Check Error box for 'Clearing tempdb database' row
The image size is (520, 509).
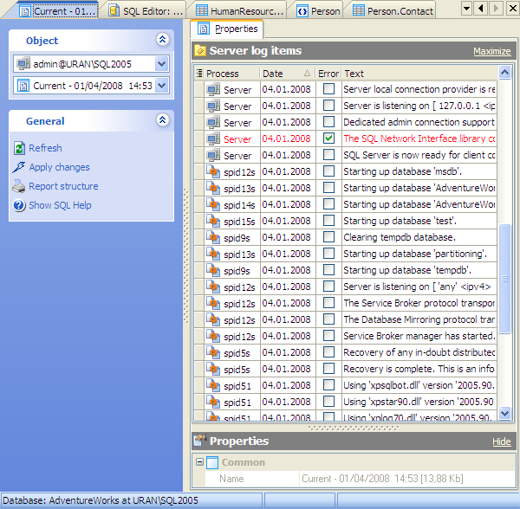(x=328, y=237)
